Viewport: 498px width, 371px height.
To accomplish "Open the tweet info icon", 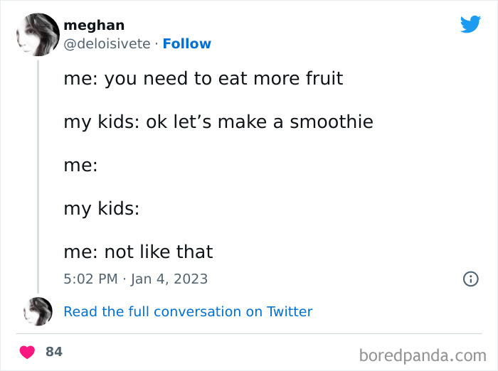I will pyautogui.click(x=470, y=279).
